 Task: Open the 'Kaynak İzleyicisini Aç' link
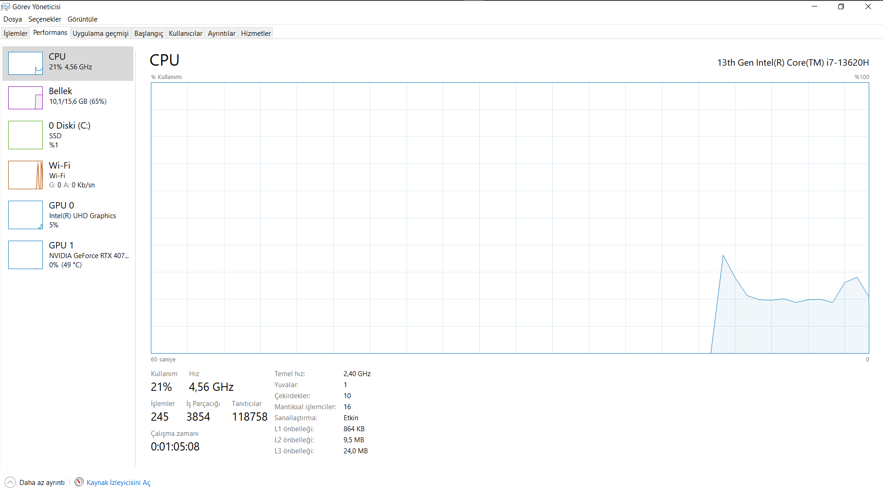[118, 483]
